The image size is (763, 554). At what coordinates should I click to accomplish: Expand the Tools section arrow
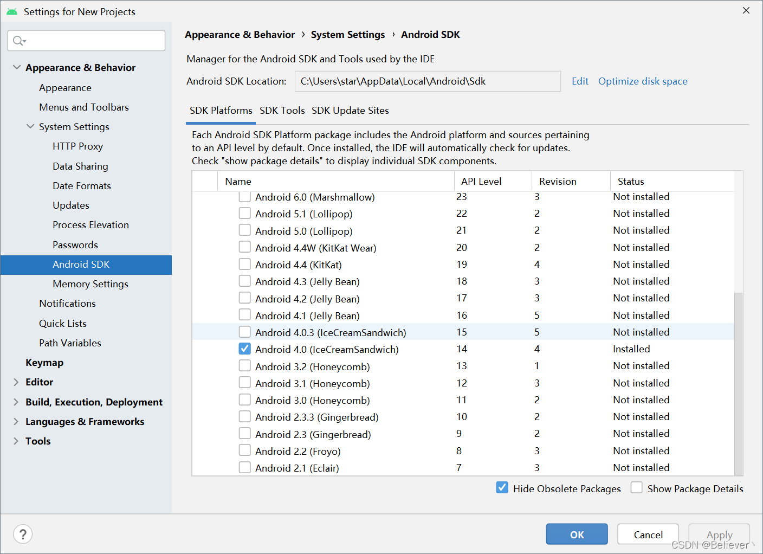click(x=16, y=441)
